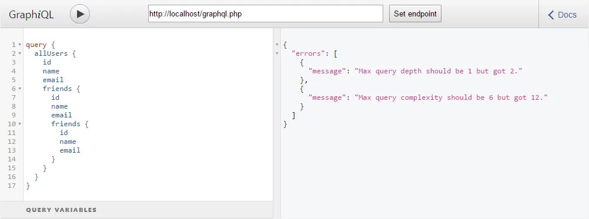Click the closing bracket of errors array
Viewport: 589px width, 219px height.
click(294, 115)
